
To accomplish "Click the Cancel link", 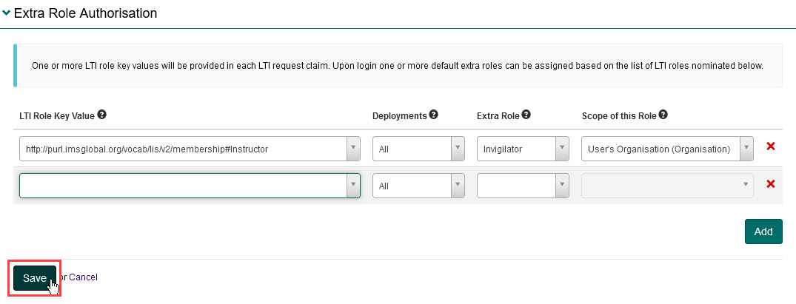I will pos(83,277).
